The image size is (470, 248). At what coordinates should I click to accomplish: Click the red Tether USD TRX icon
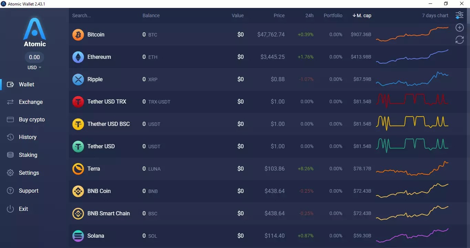[x=78, y=102]
